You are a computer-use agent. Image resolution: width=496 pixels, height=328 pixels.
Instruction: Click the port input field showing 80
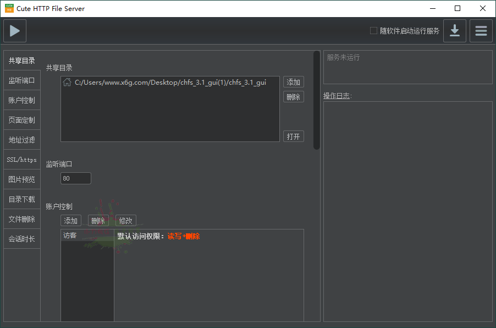75,178
